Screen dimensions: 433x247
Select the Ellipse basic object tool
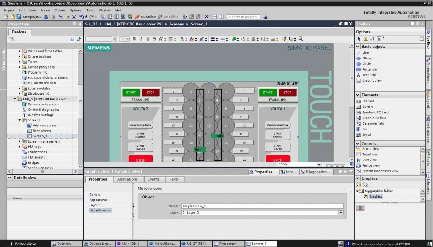[x=367, y=58]
